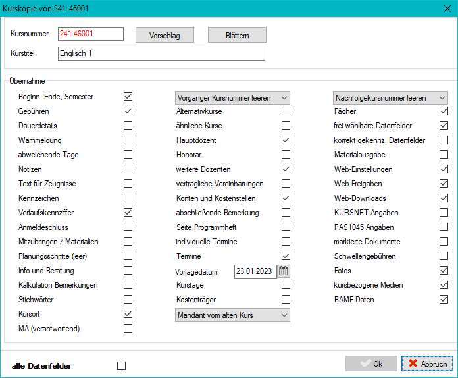Check Seite Programmheft checkbox
458x378 pixels.
tap(286, 227)
